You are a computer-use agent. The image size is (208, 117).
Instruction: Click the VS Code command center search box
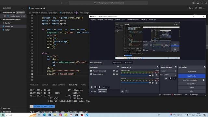109,3
